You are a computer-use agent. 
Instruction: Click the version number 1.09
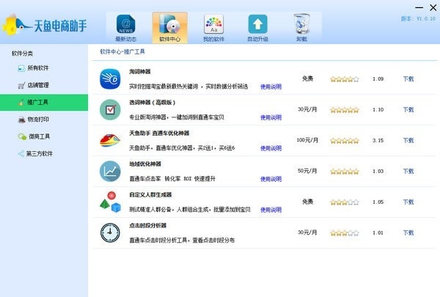click(x=378, y=79)
